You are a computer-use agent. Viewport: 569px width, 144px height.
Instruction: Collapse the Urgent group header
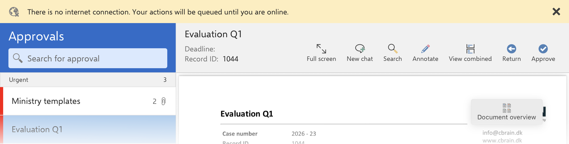click(x=88, y=80)
